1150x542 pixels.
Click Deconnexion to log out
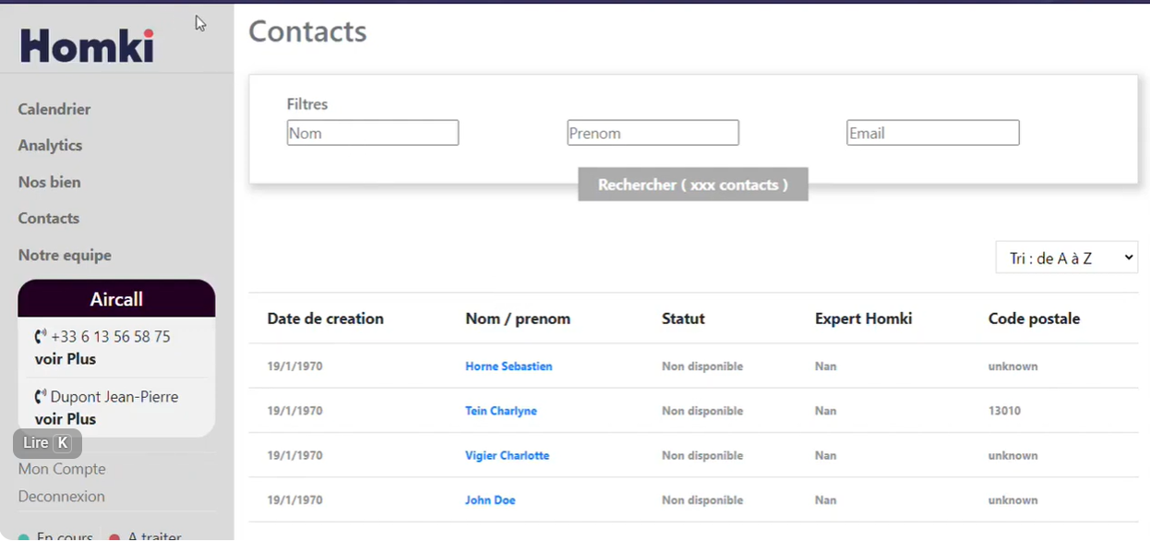(x=62, y=497)
